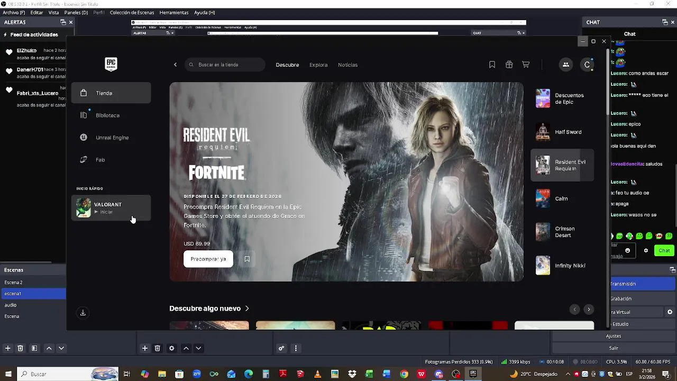Image resolution: width=677 pixels, height=381 pixels.
Task: Remove selected source with trash icon
Action: [157, 348]
